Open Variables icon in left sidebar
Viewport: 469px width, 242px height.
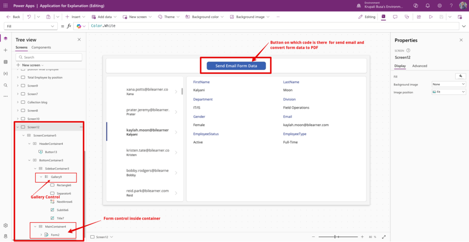pyautogui.click(x=5, y=74)
